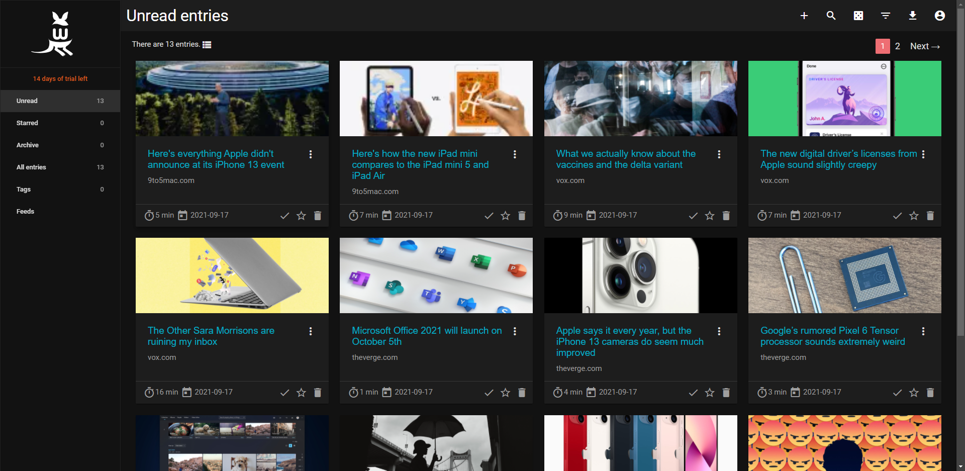
Task: Show All entries from the sidebar
Action: (60, 167)
